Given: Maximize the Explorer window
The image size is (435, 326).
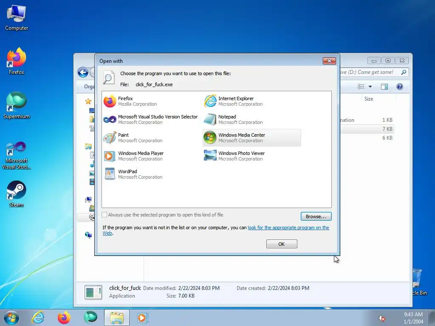Looking at the screenshot, I should point(388,60).
